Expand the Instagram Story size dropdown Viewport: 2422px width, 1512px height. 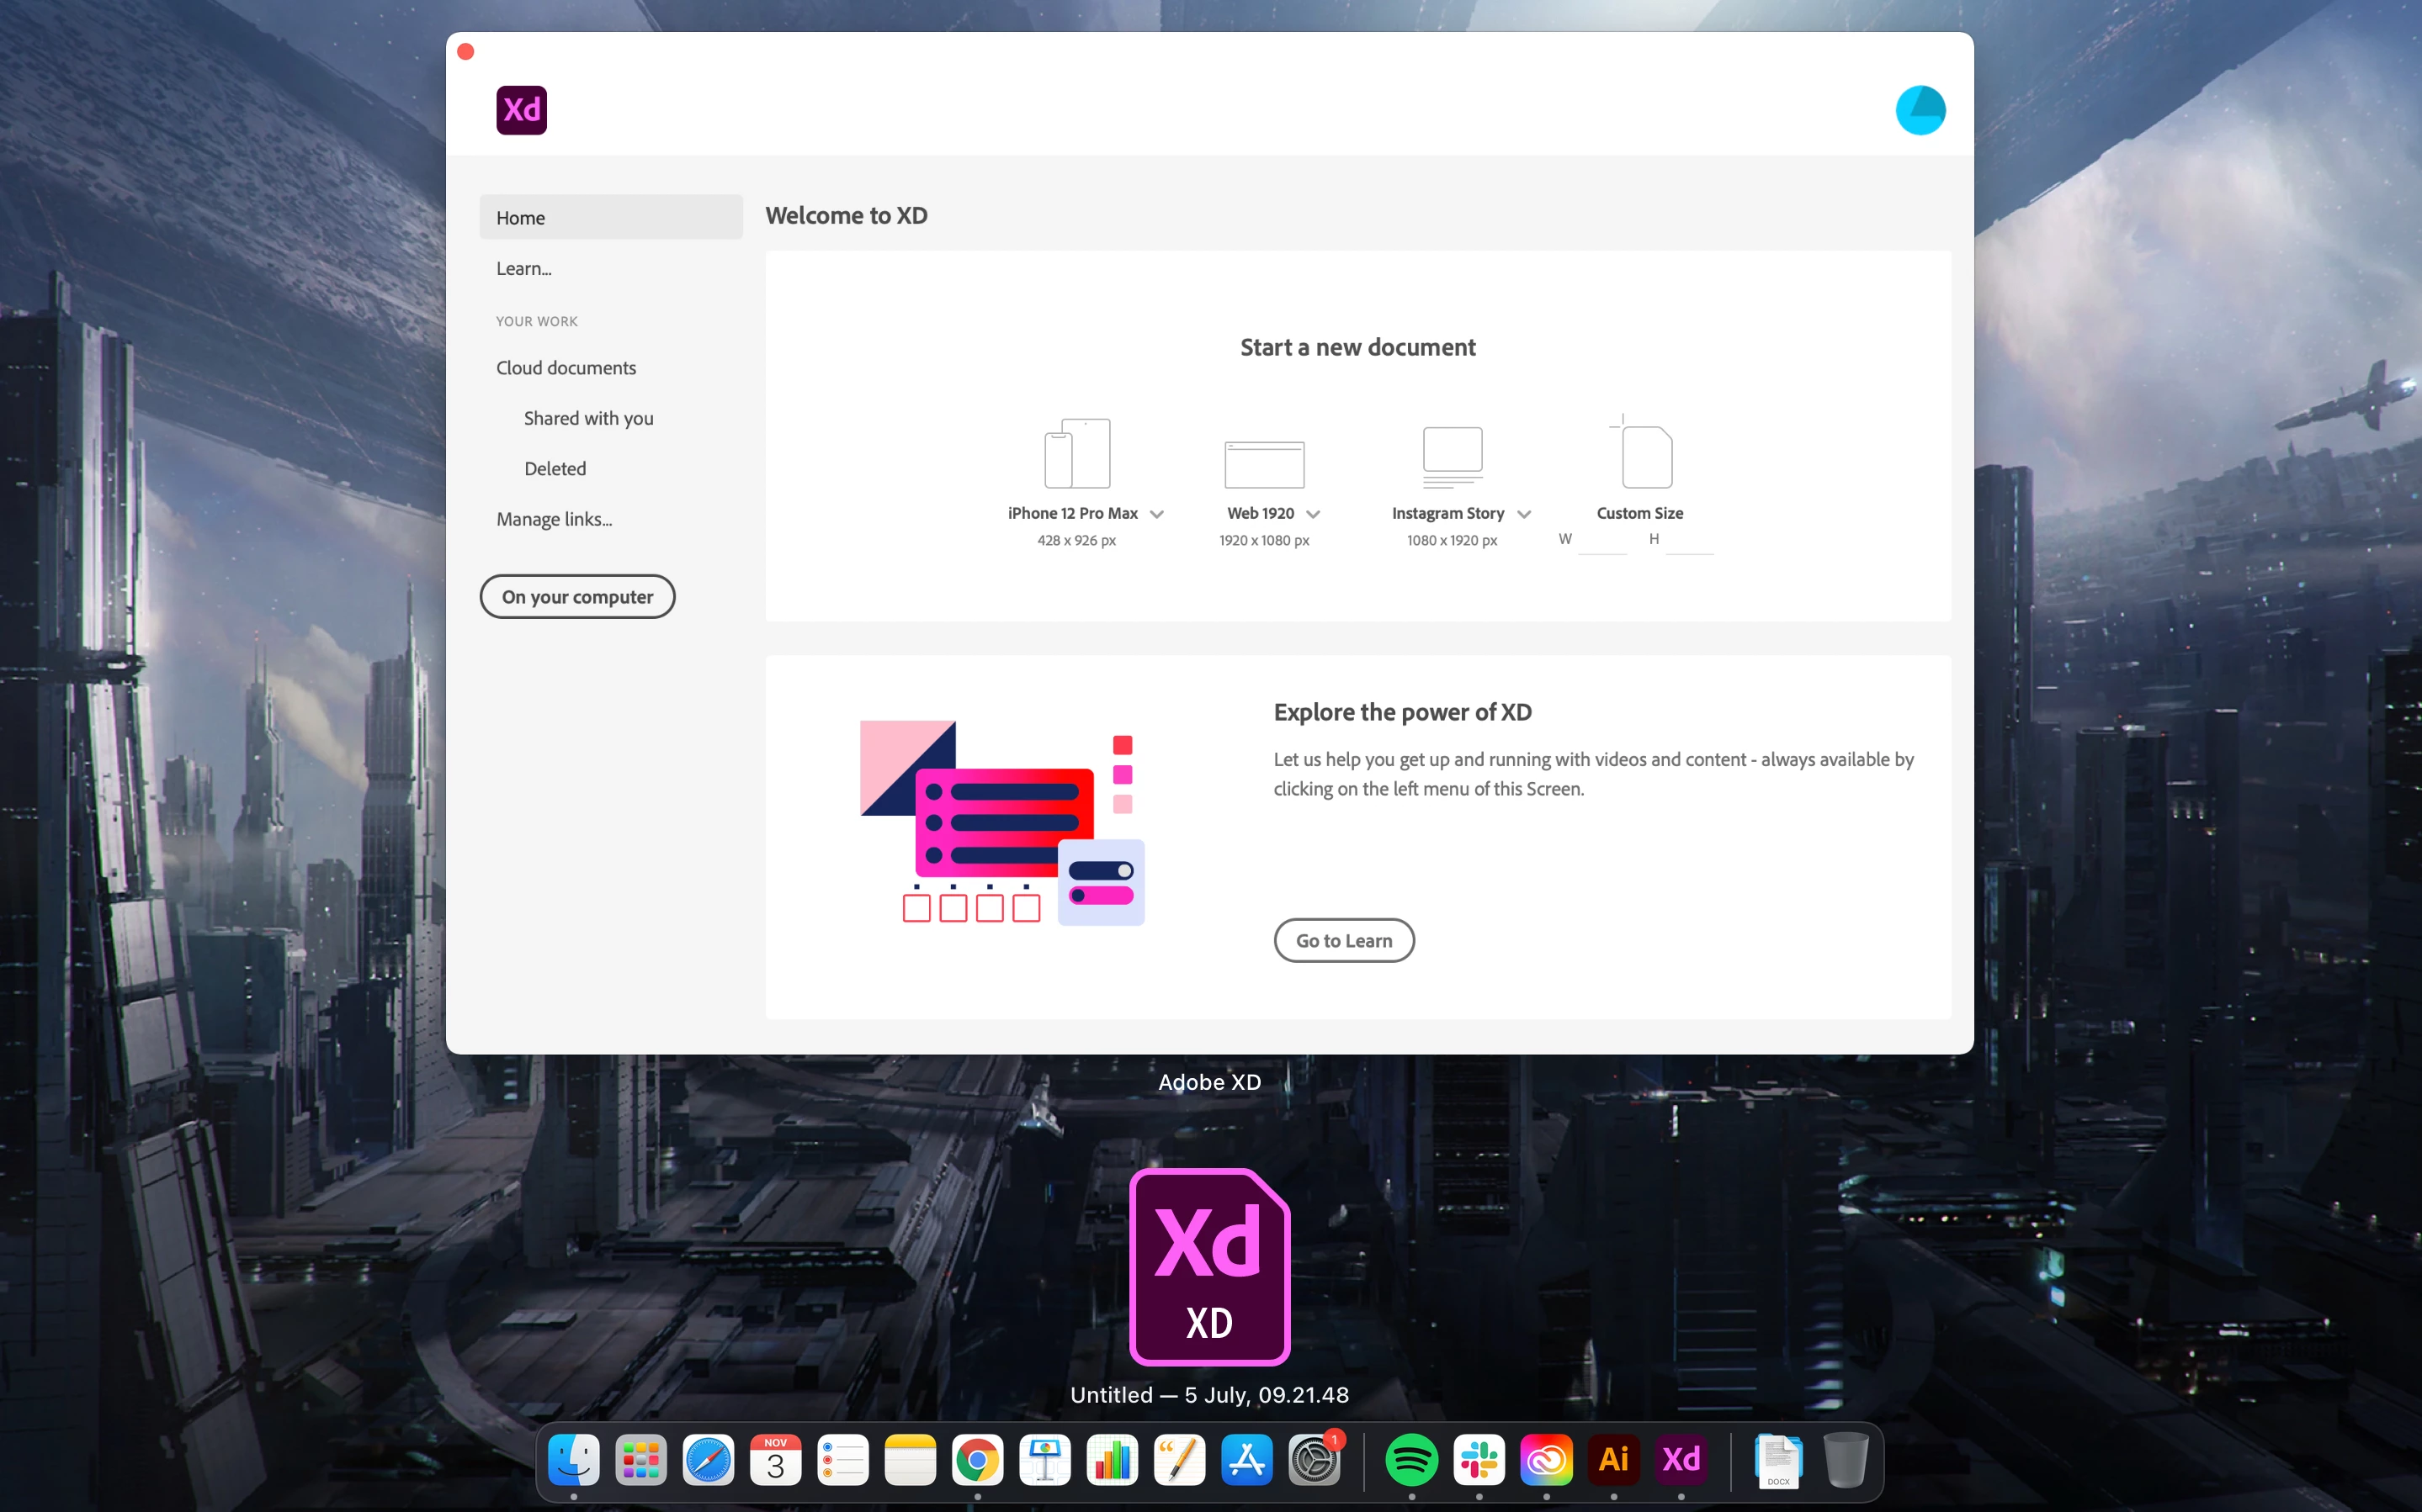point(1523,514)
